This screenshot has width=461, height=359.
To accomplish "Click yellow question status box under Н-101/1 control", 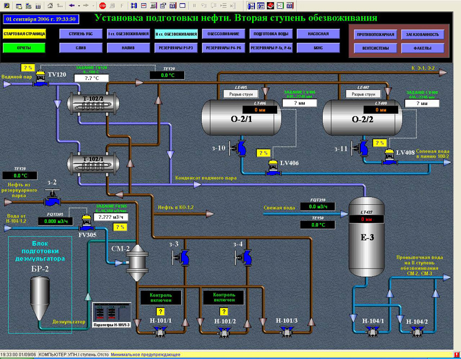I will (160, 311).
